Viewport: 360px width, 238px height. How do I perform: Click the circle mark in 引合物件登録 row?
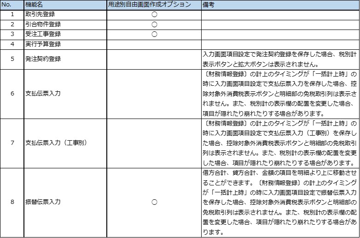(x=154, y=24)
